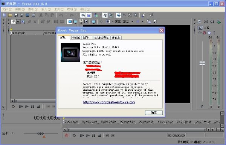Open the sonycreativesoftware.com link
Image resolution: width=226 pixels, height=145 pixels.
point(109,102)
